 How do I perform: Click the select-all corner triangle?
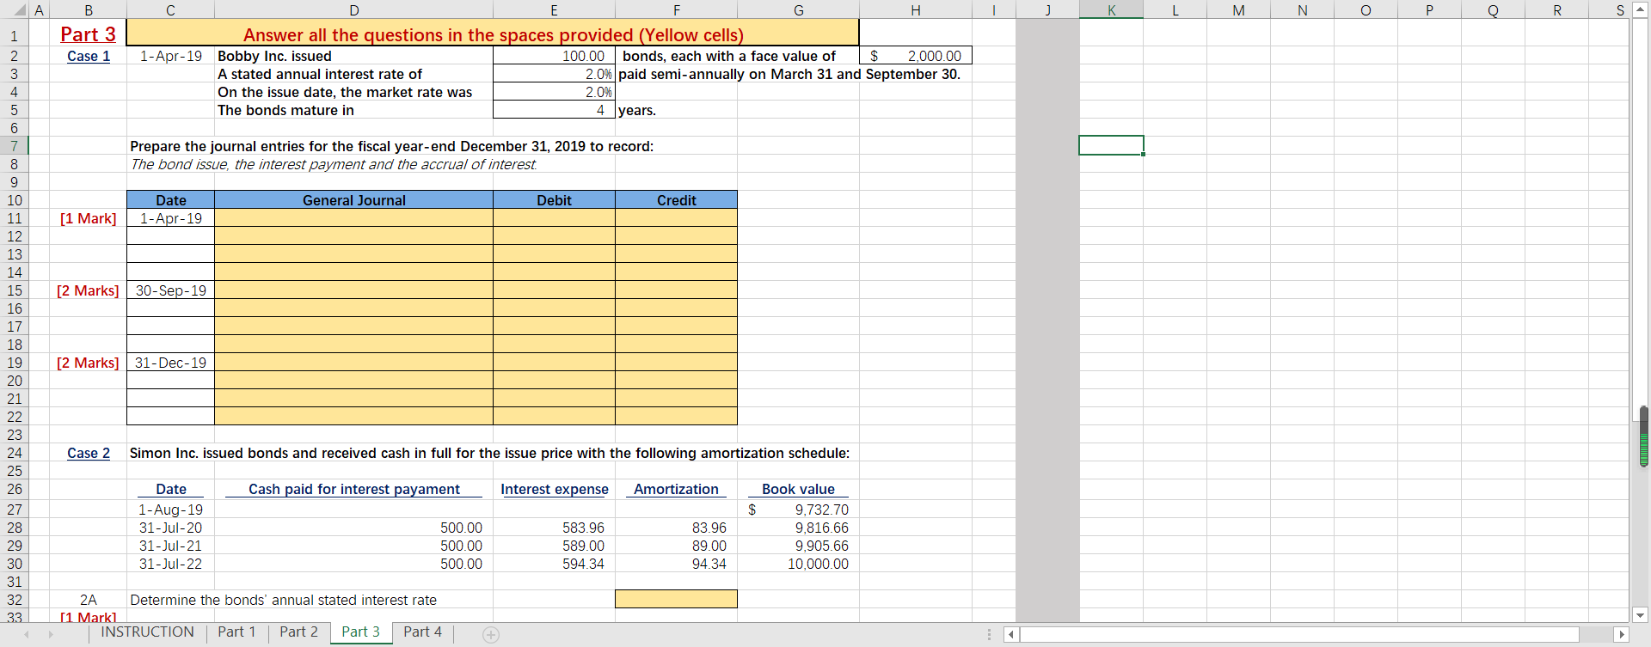21,10
